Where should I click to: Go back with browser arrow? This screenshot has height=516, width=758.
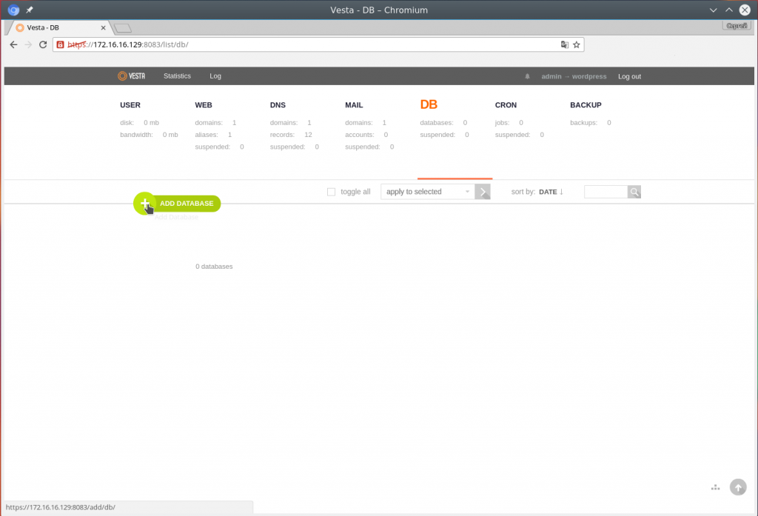13,44
